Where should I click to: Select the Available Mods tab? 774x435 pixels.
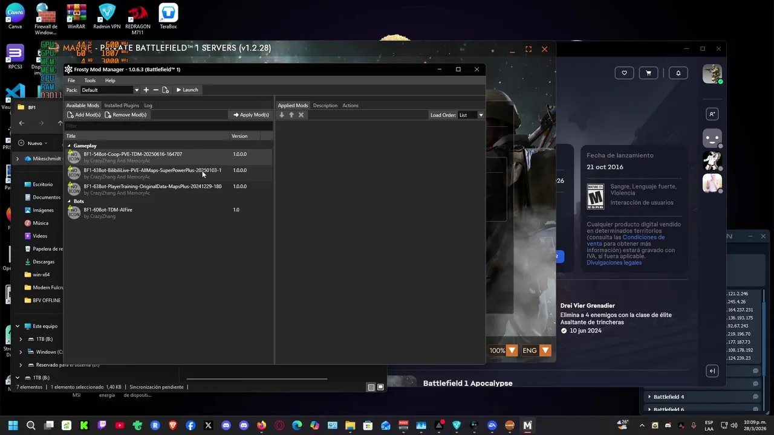(83, 106)
